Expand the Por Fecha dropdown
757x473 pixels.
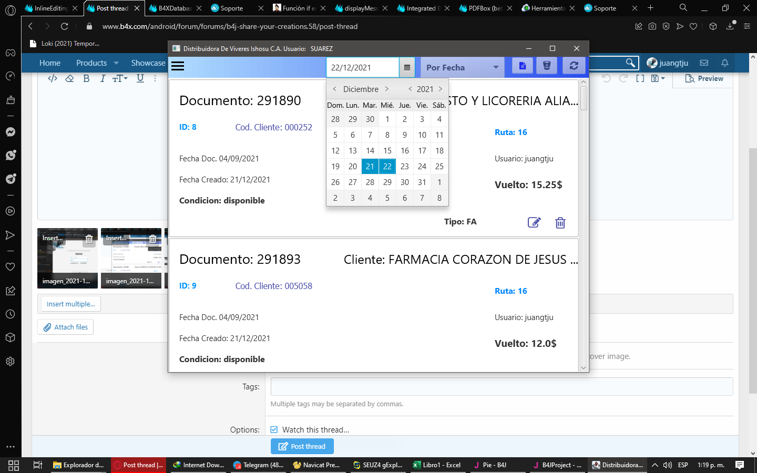[x=463, y=67]
